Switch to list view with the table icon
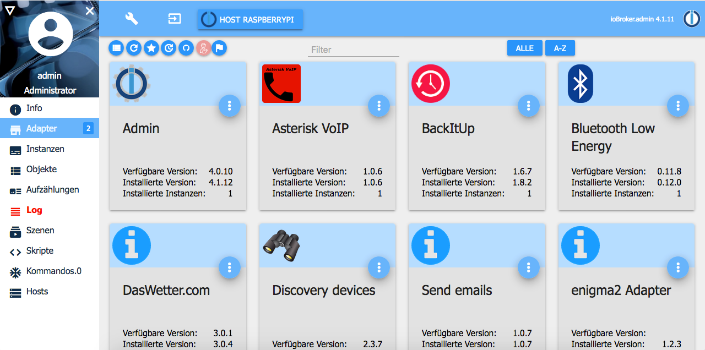The width and height of the screenshot is (705, 350). coord(116,48)
